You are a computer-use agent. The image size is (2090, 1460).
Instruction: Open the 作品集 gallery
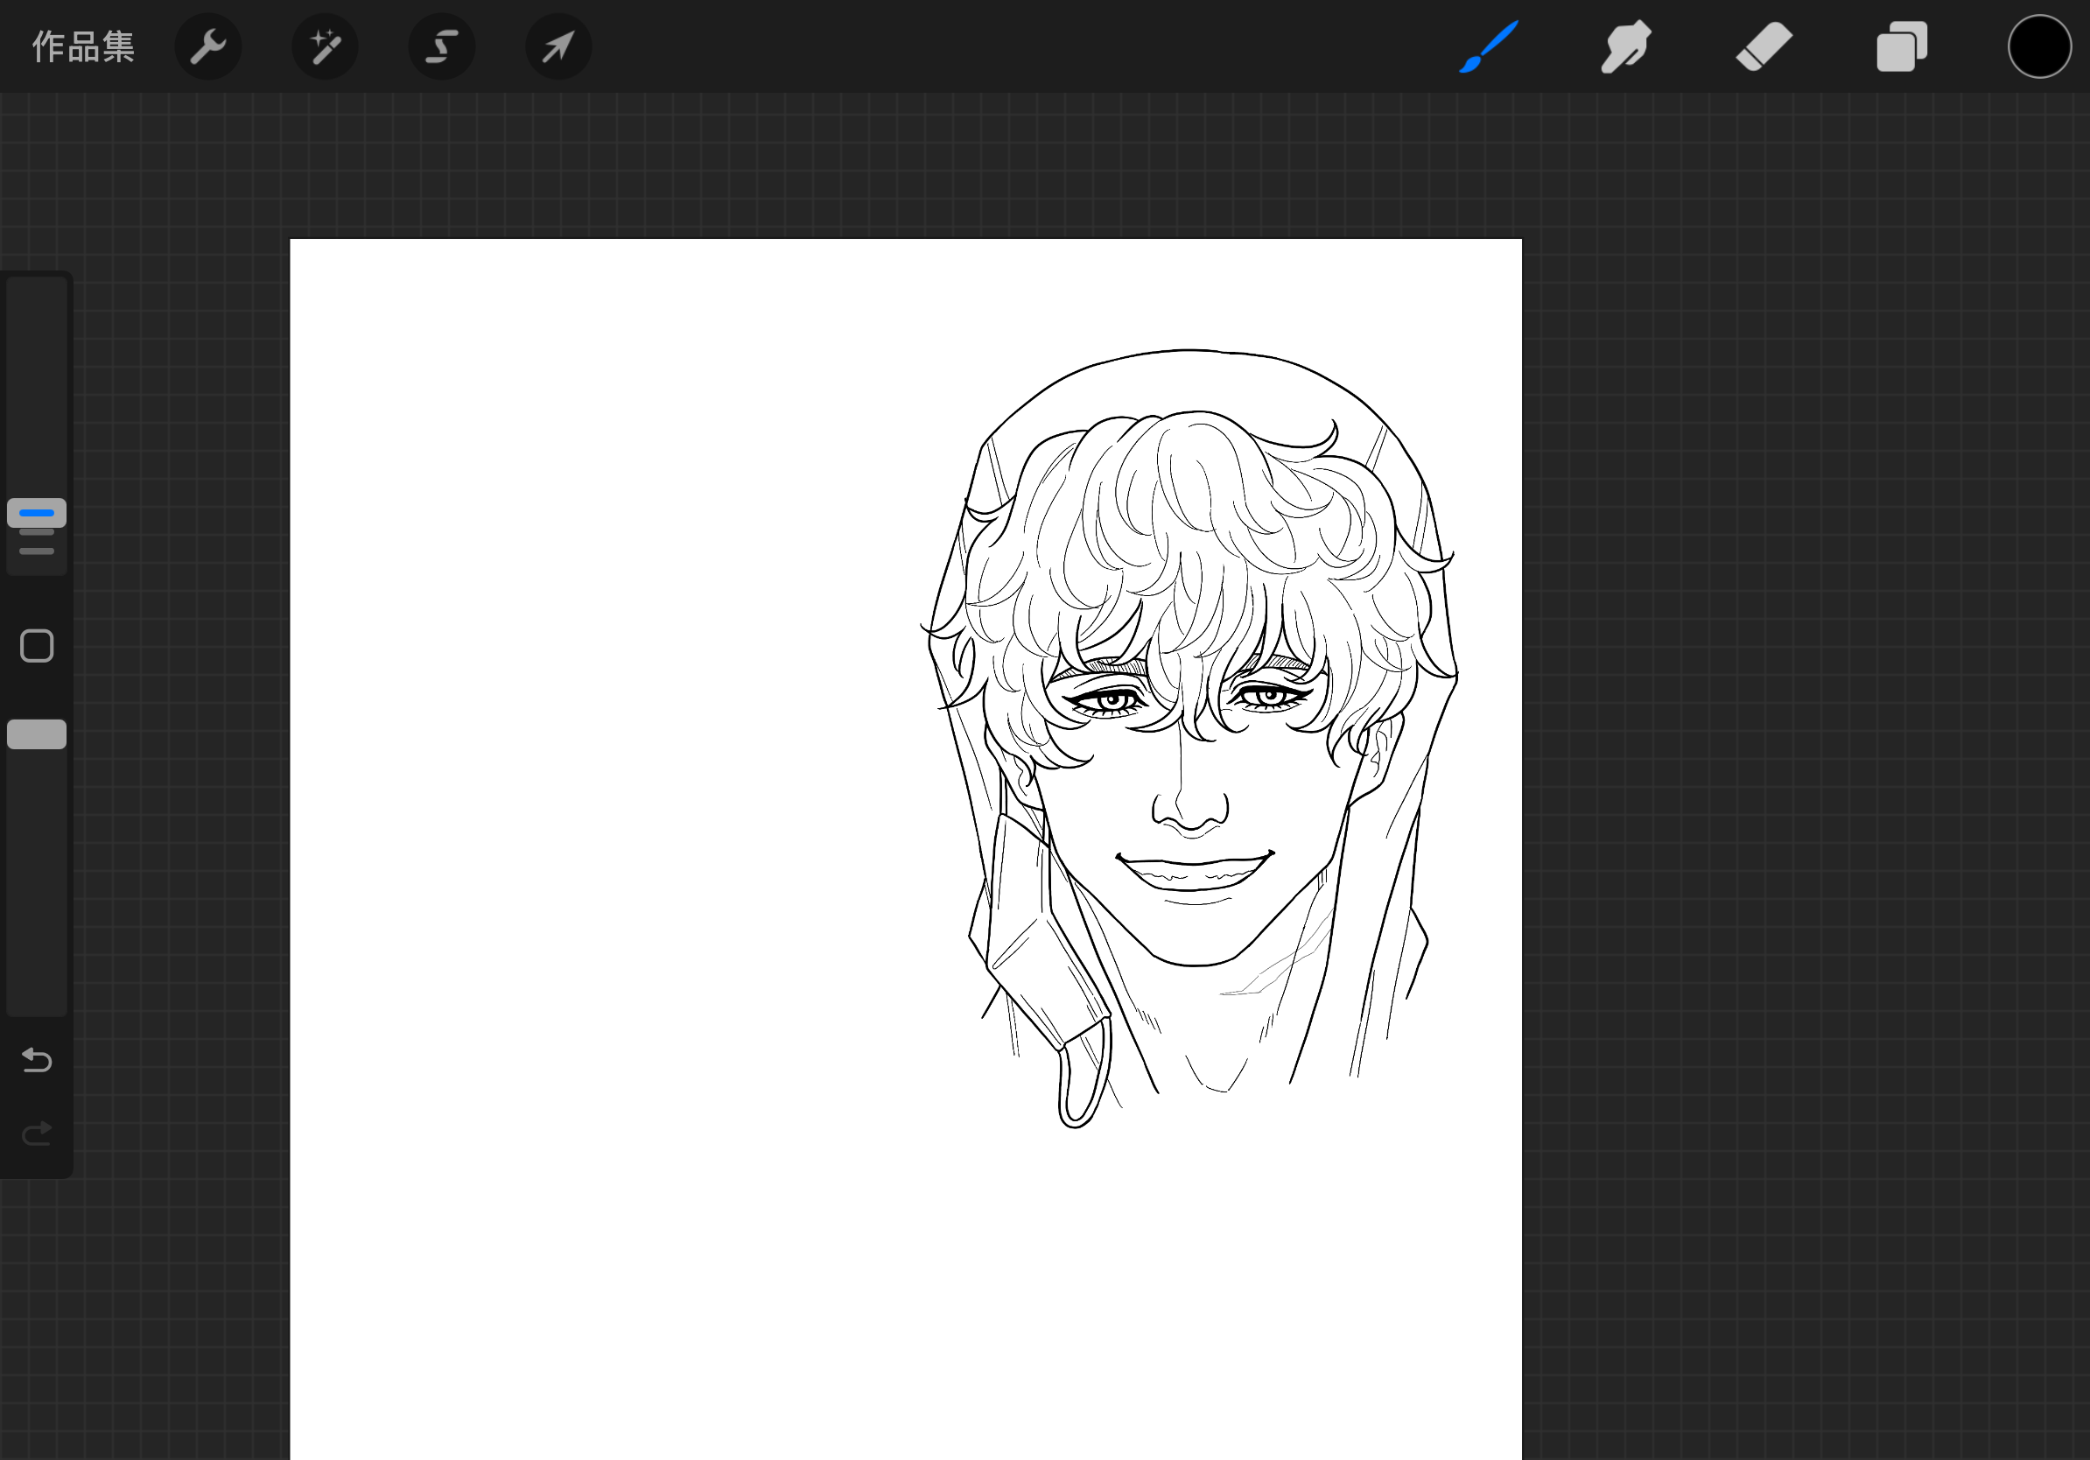tap(83, 46)
